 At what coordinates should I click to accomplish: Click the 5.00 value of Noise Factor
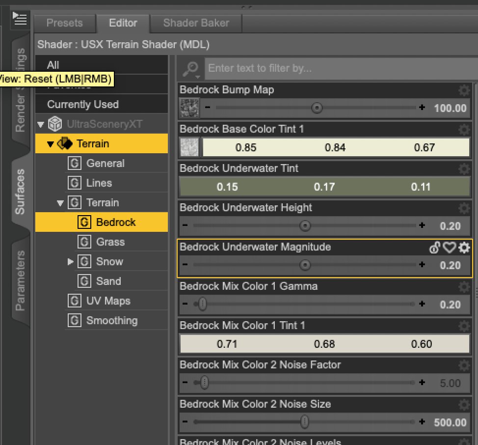tap(450, 384)
